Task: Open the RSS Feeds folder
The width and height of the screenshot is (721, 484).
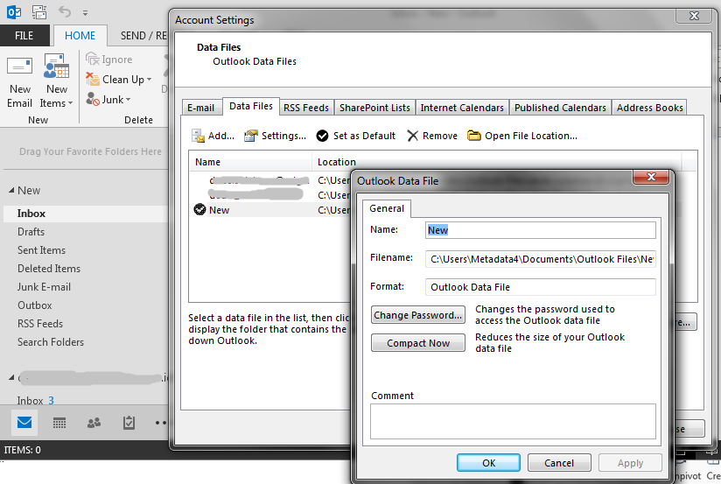Action: pos(40,324)
